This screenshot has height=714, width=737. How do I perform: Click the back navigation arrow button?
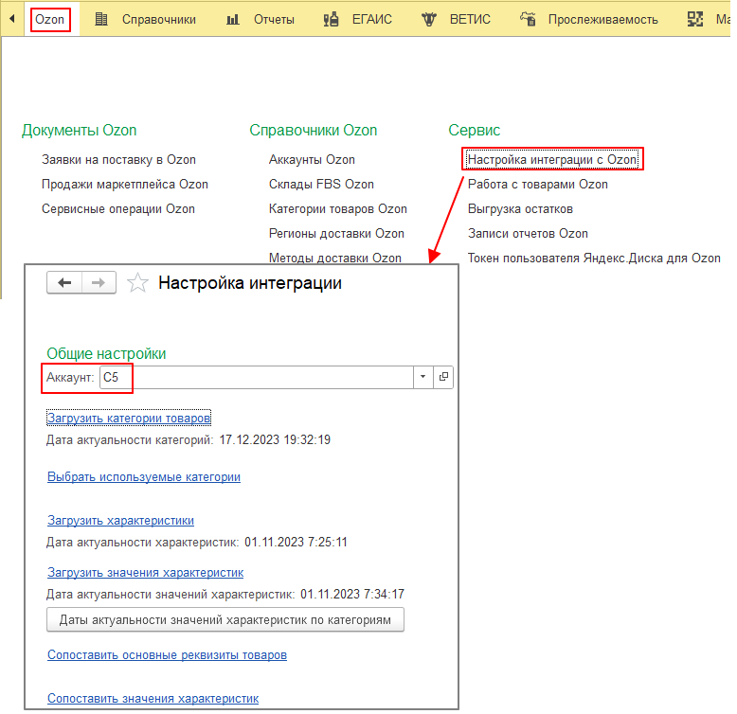[64, 283]
